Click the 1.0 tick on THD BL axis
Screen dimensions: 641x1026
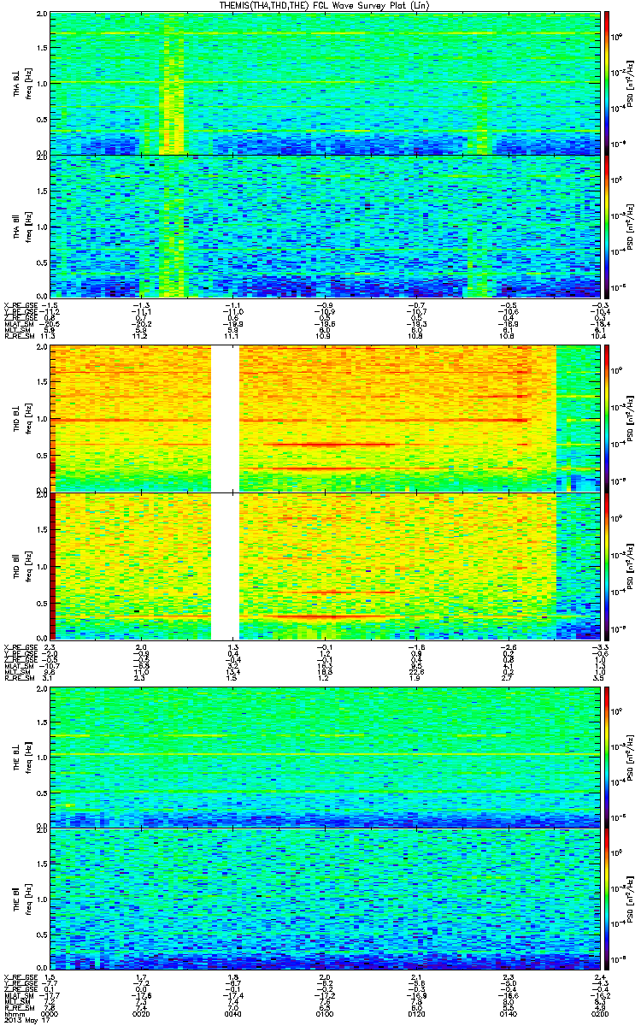41,419
